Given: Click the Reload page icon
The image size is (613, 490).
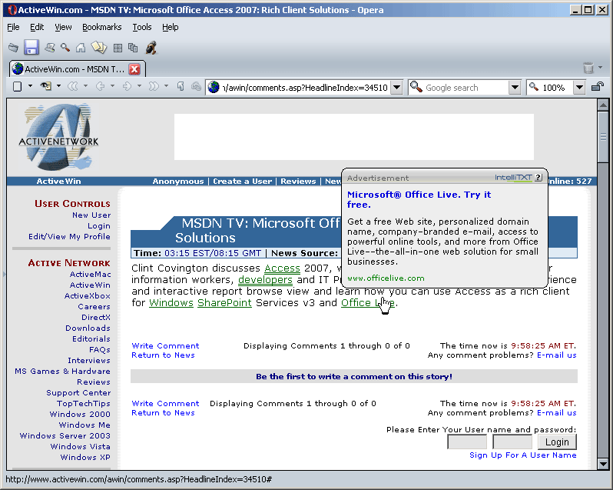Looking at the screenshot, I should (x=181, y=86).
